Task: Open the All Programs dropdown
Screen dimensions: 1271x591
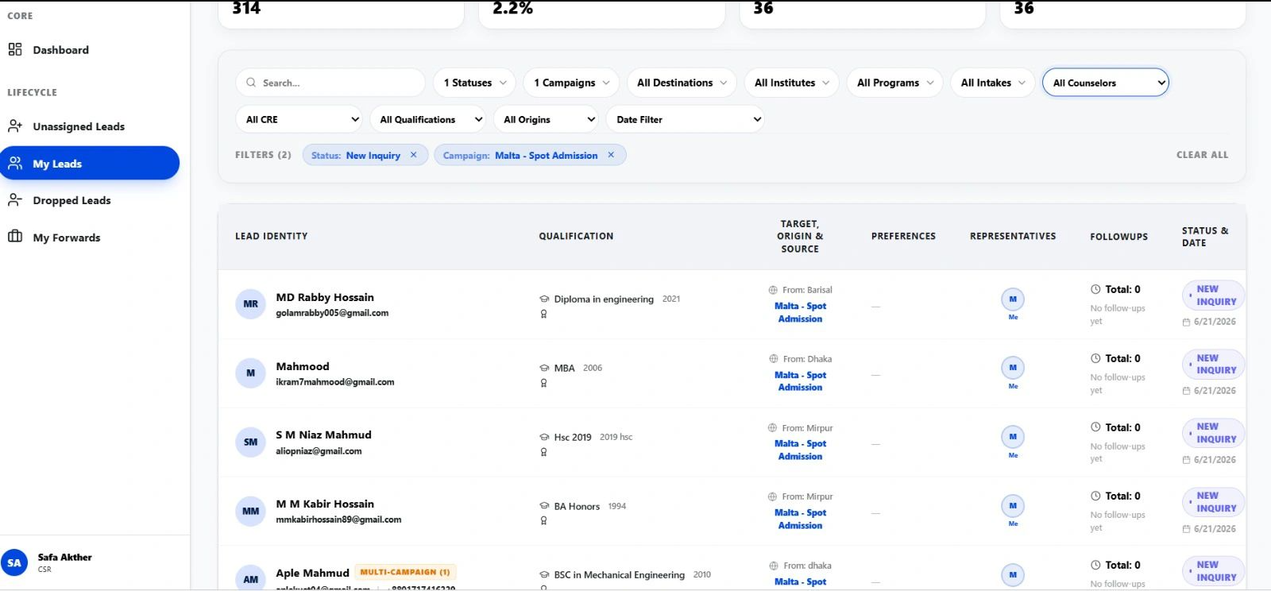Action: tap(895, 83)
